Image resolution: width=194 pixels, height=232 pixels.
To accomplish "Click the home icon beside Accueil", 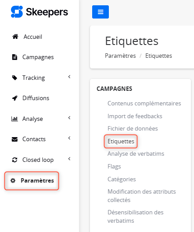I will pyautogui.click(x=15, y=37).
